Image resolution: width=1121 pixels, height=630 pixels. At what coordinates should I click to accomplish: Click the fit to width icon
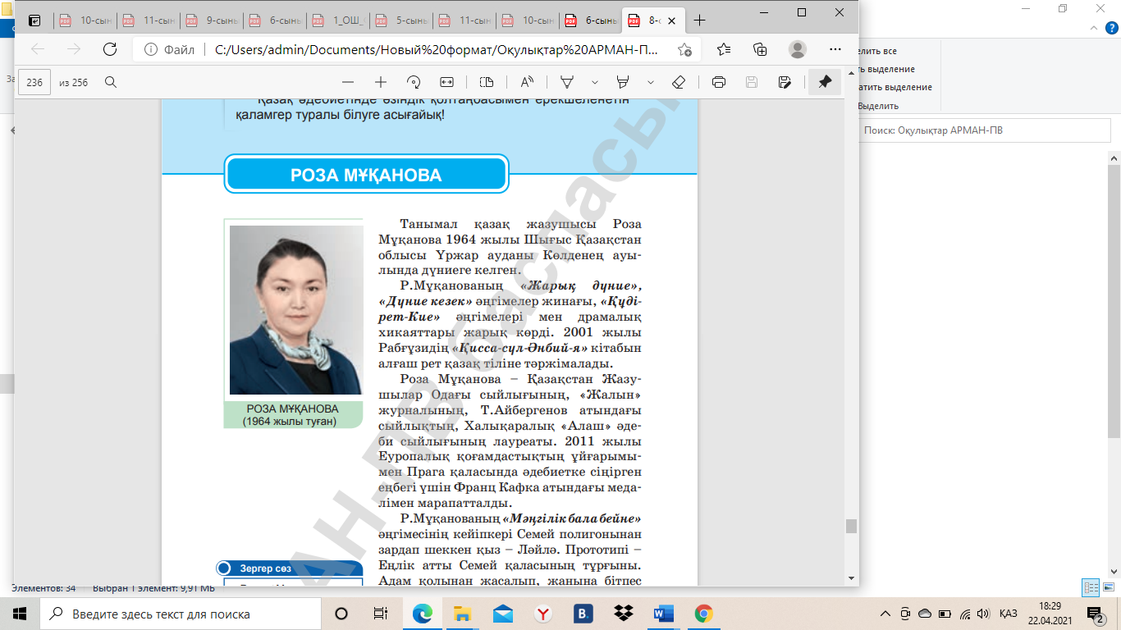click(x=446, y=82)
